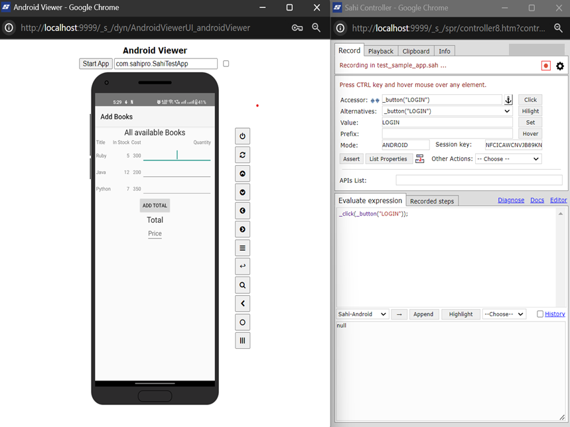Click the anchor icon next to Accessor
Screen dimensions: 570x427
pos(508,100)
